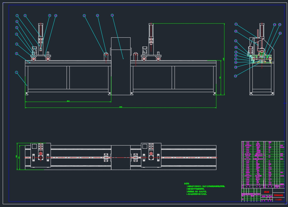
Task: Click the overall length dimension text below front view
Action: tap(121, 107)
